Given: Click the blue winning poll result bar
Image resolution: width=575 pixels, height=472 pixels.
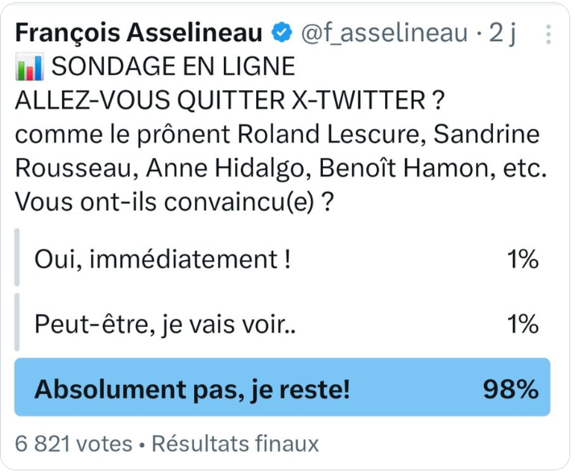Looking at the screenshot, I should click(283, 387).
